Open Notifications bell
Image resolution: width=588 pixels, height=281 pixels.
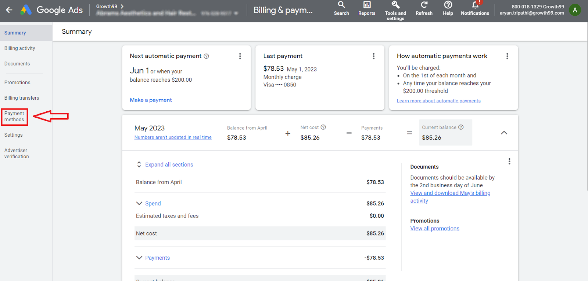pyautogui.click(x=475, y=8)
